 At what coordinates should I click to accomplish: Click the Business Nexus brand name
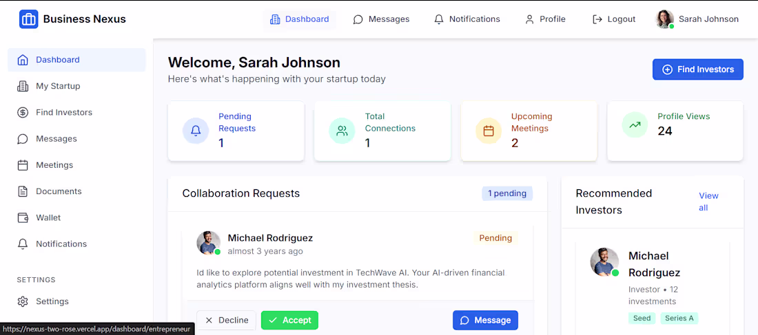pyautogui.click(x=85, y=19)
